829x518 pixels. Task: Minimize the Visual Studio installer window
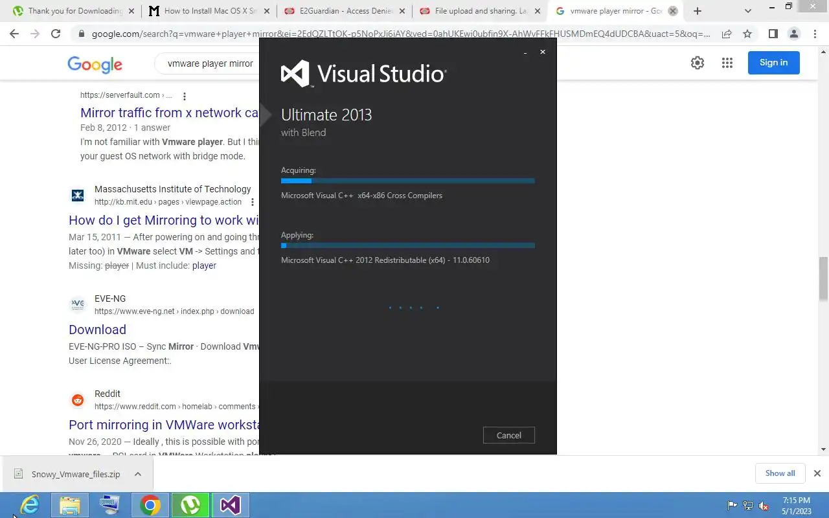(525, 52)
